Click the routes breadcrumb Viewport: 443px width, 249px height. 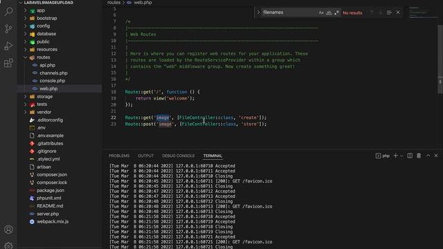114,3
